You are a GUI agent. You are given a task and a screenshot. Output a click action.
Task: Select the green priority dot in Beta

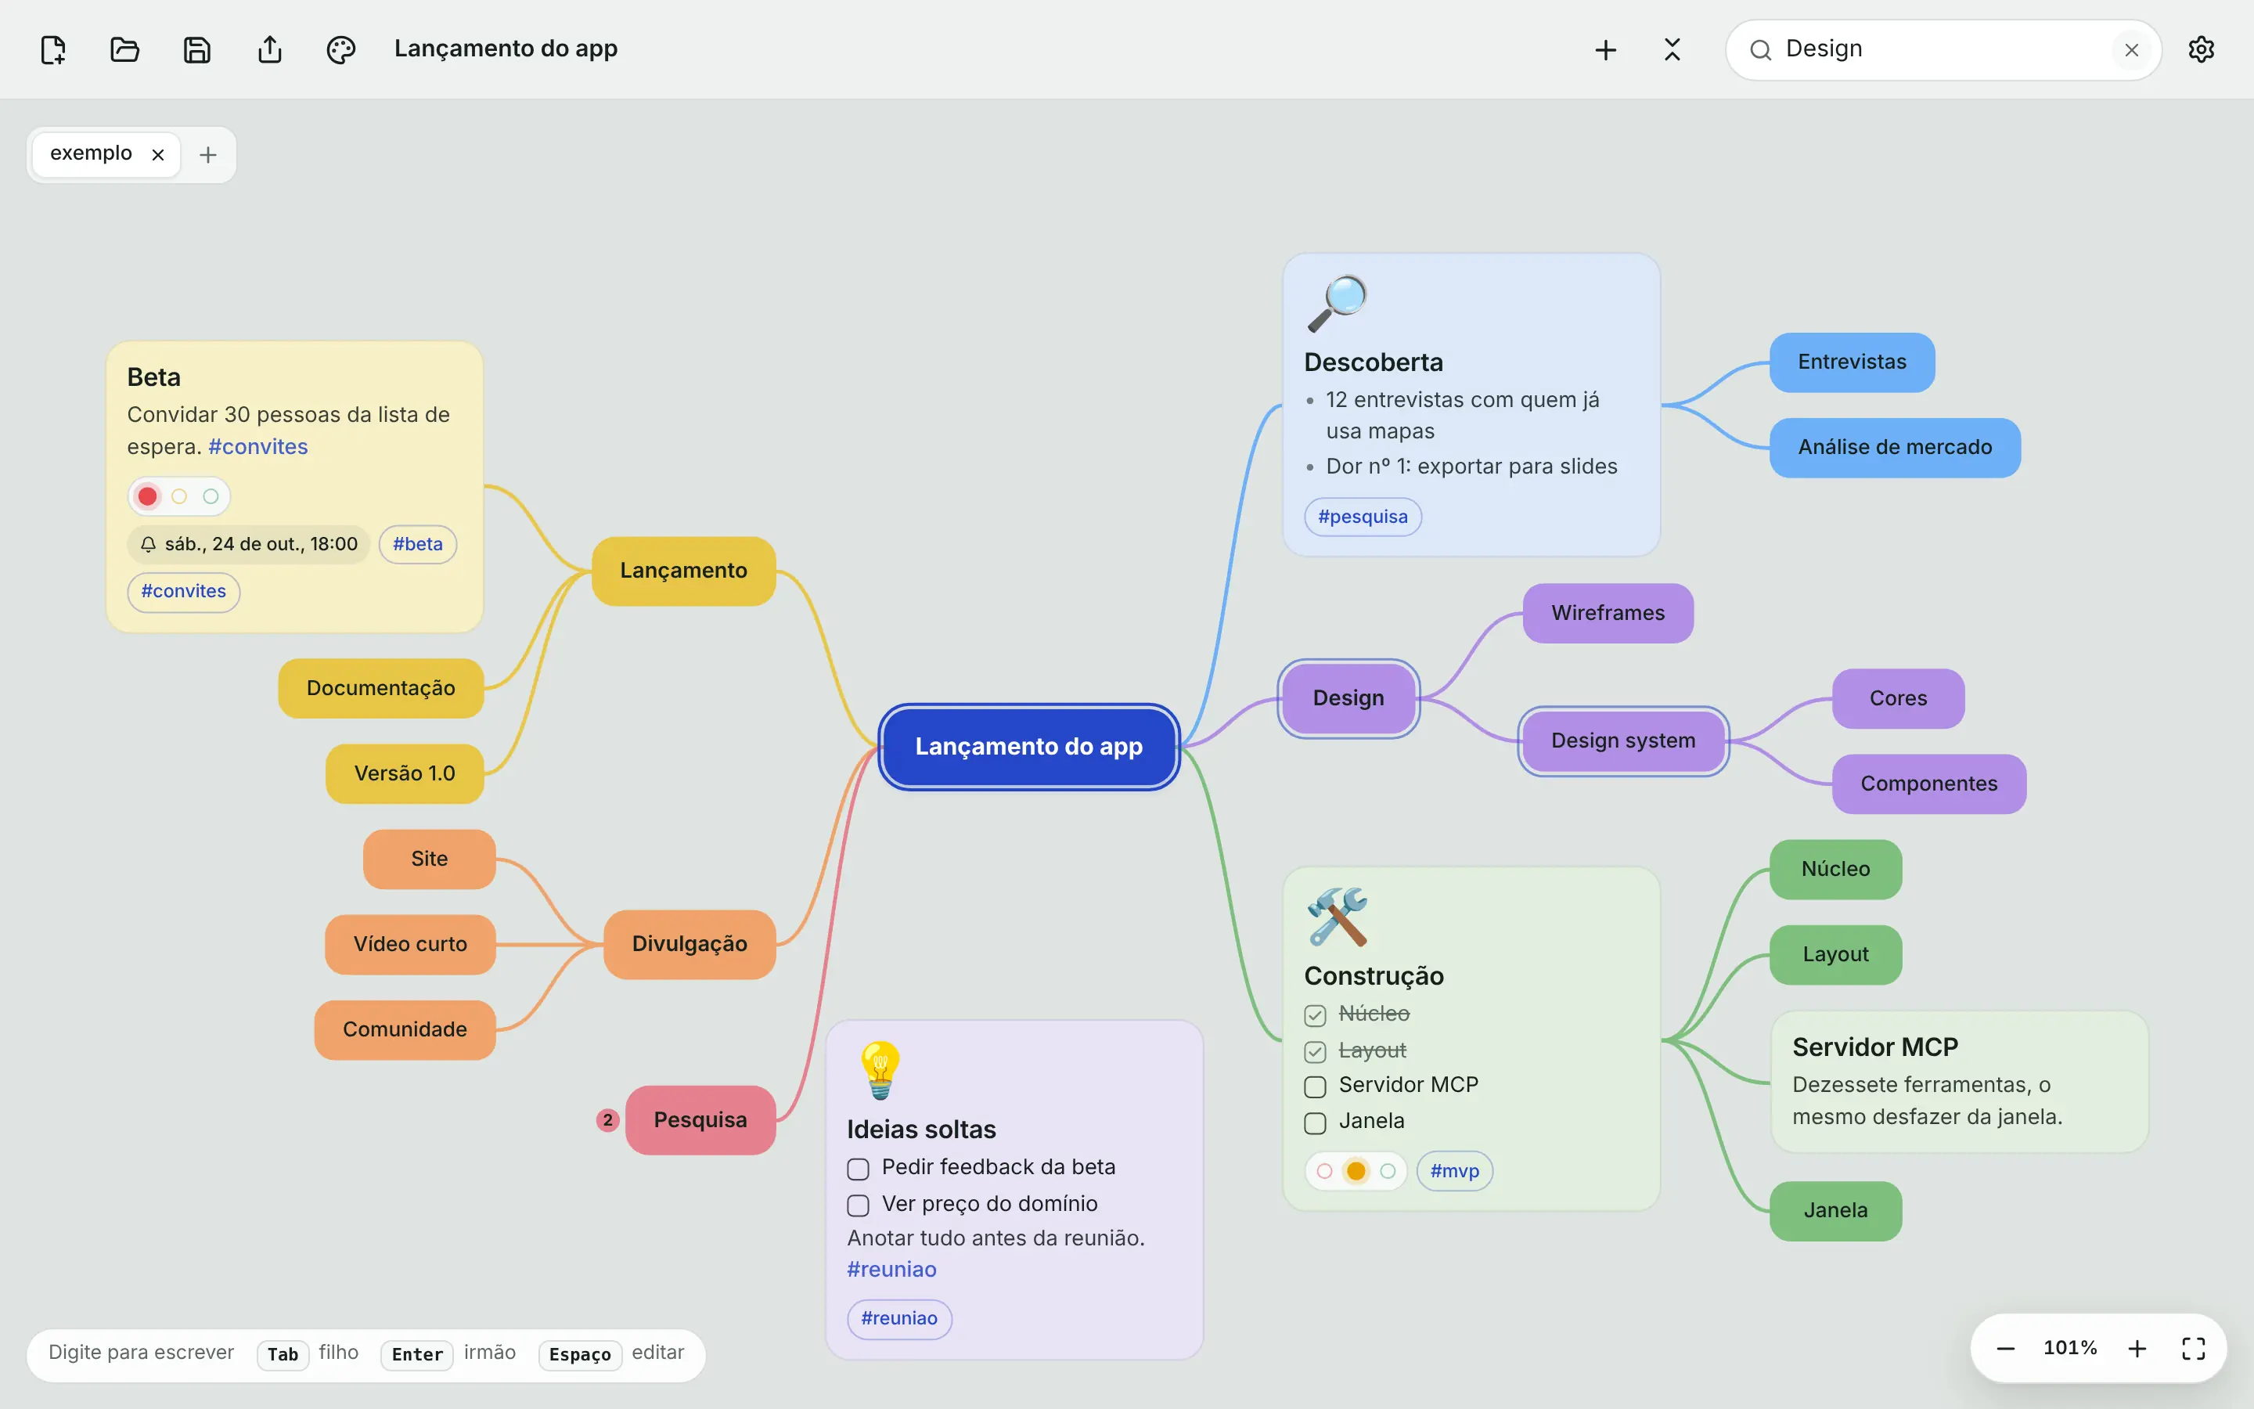[211, 497]
